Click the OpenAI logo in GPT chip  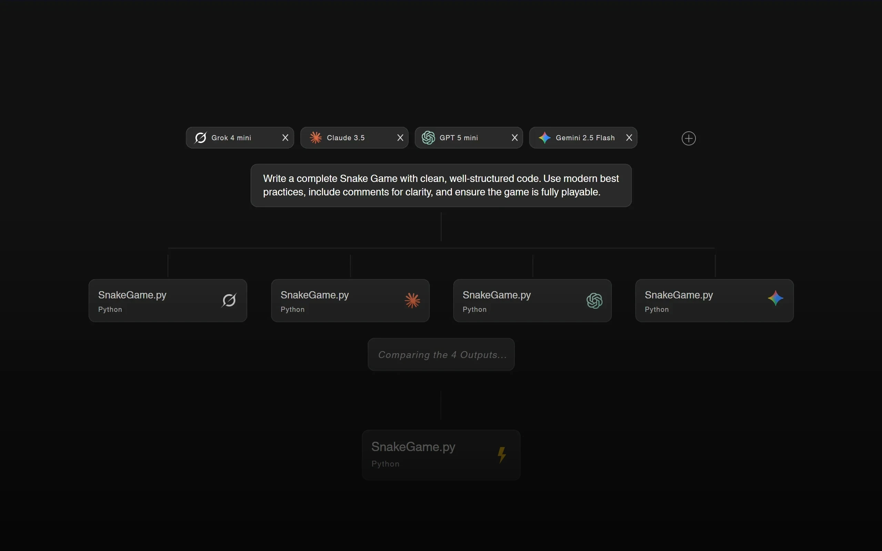428,138
